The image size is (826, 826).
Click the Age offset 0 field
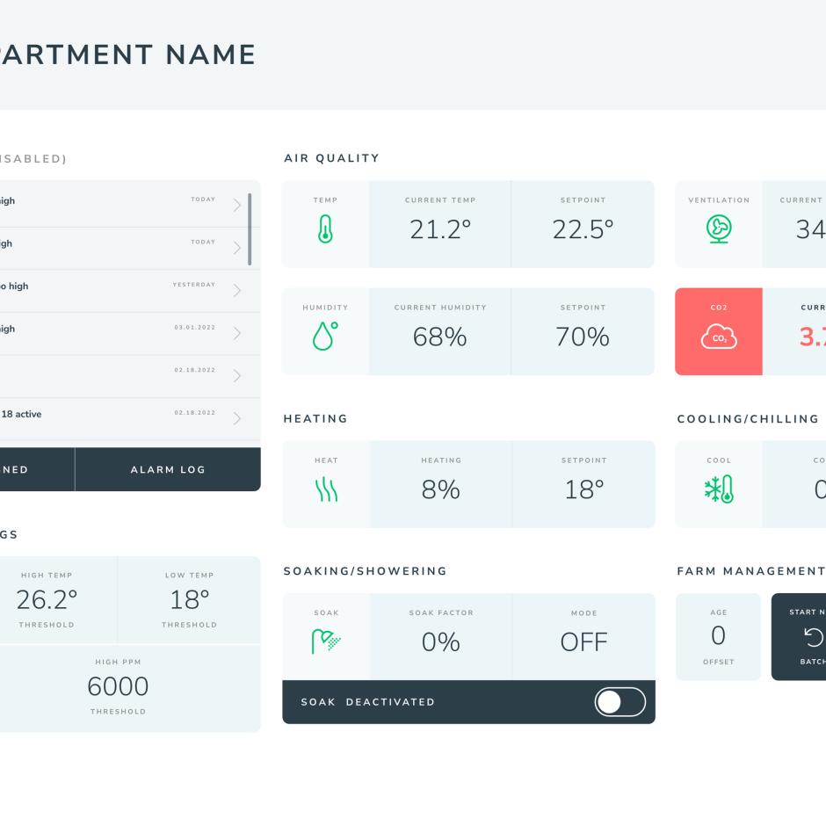pos(719,636)
